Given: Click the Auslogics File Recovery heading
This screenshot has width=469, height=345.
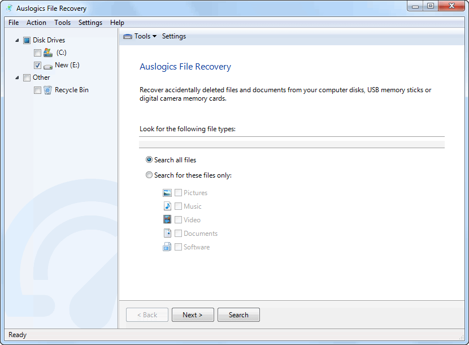Looking at the screenshot, I should coord(185,67).
